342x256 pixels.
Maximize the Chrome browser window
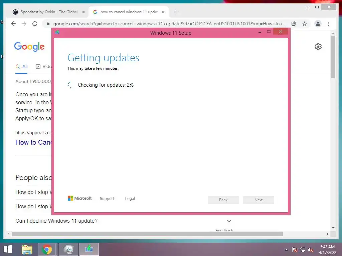pos(317,7)
